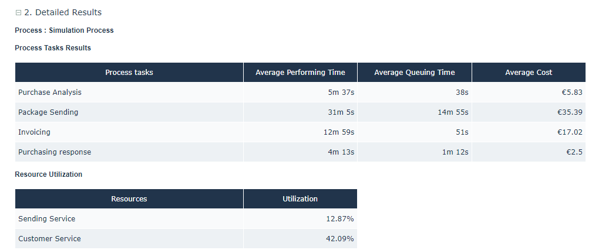Viewport: 592px width, 250px height.
Task: Click the Sending Service resource row
Action: 47,219
